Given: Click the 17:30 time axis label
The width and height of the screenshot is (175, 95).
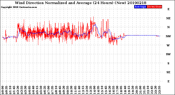Looking at the screenshot, I should [x=117, y=90].
